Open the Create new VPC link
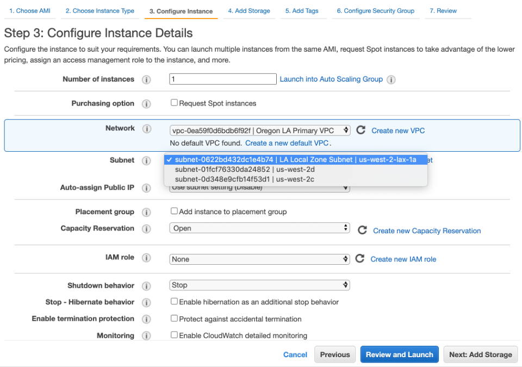522x367 pixels. (397, 130)
